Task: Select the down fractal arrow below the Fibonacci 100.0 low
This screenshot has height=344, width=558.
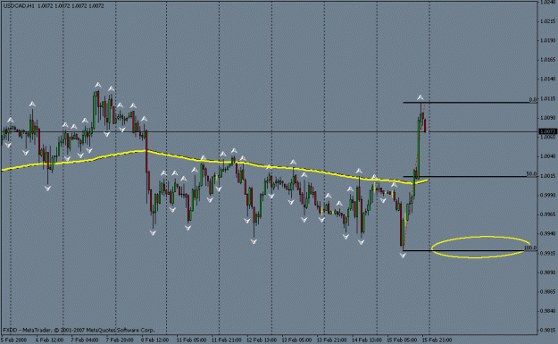Action: coord(403,256)
